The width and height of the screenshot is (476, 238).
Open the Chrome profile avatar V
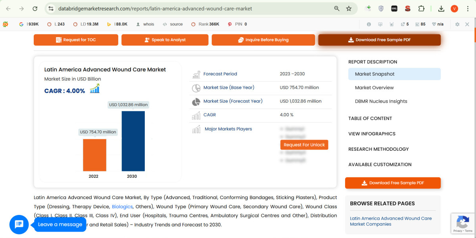455,8
